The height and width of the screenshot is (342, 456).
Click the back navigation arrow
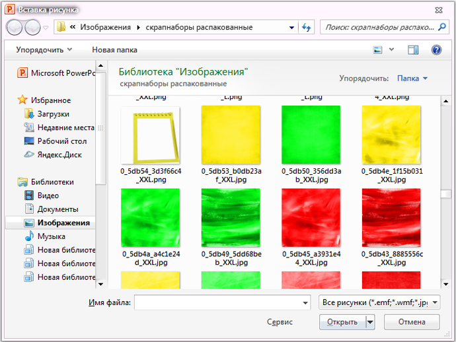(14, 27)
